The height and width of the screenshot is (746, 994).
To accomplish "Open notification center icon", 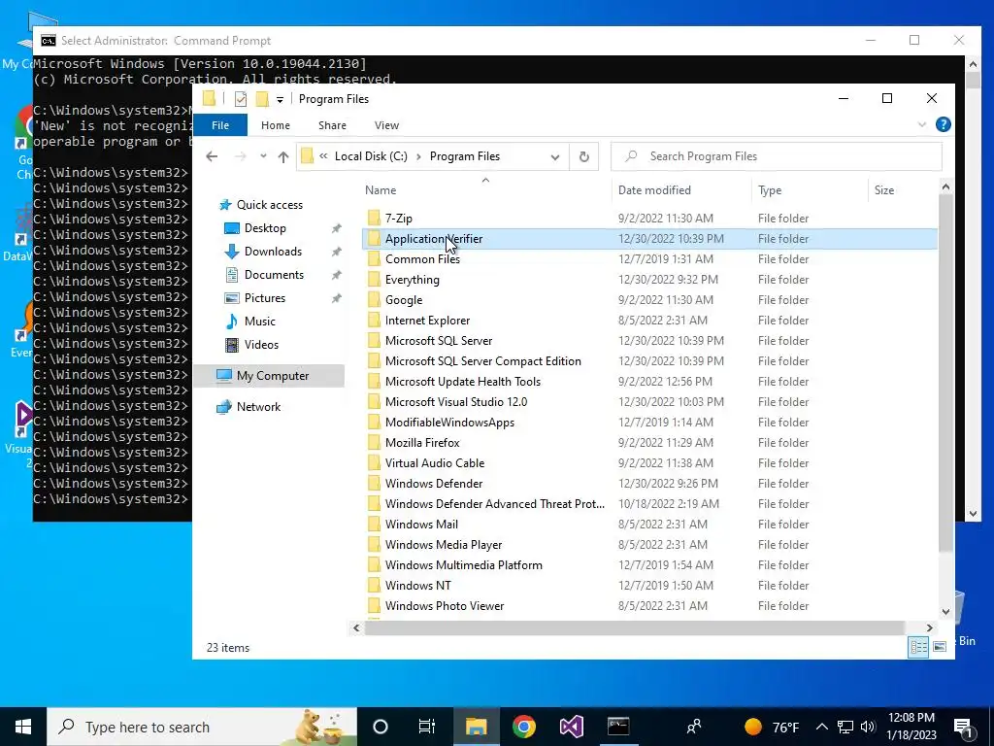I will [x=963, y=727].
